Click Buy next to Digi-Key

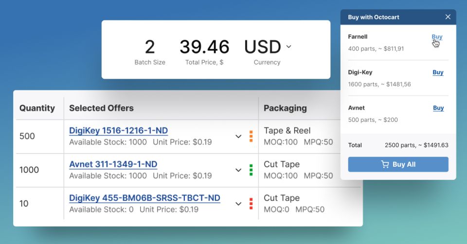pos(438,72)
